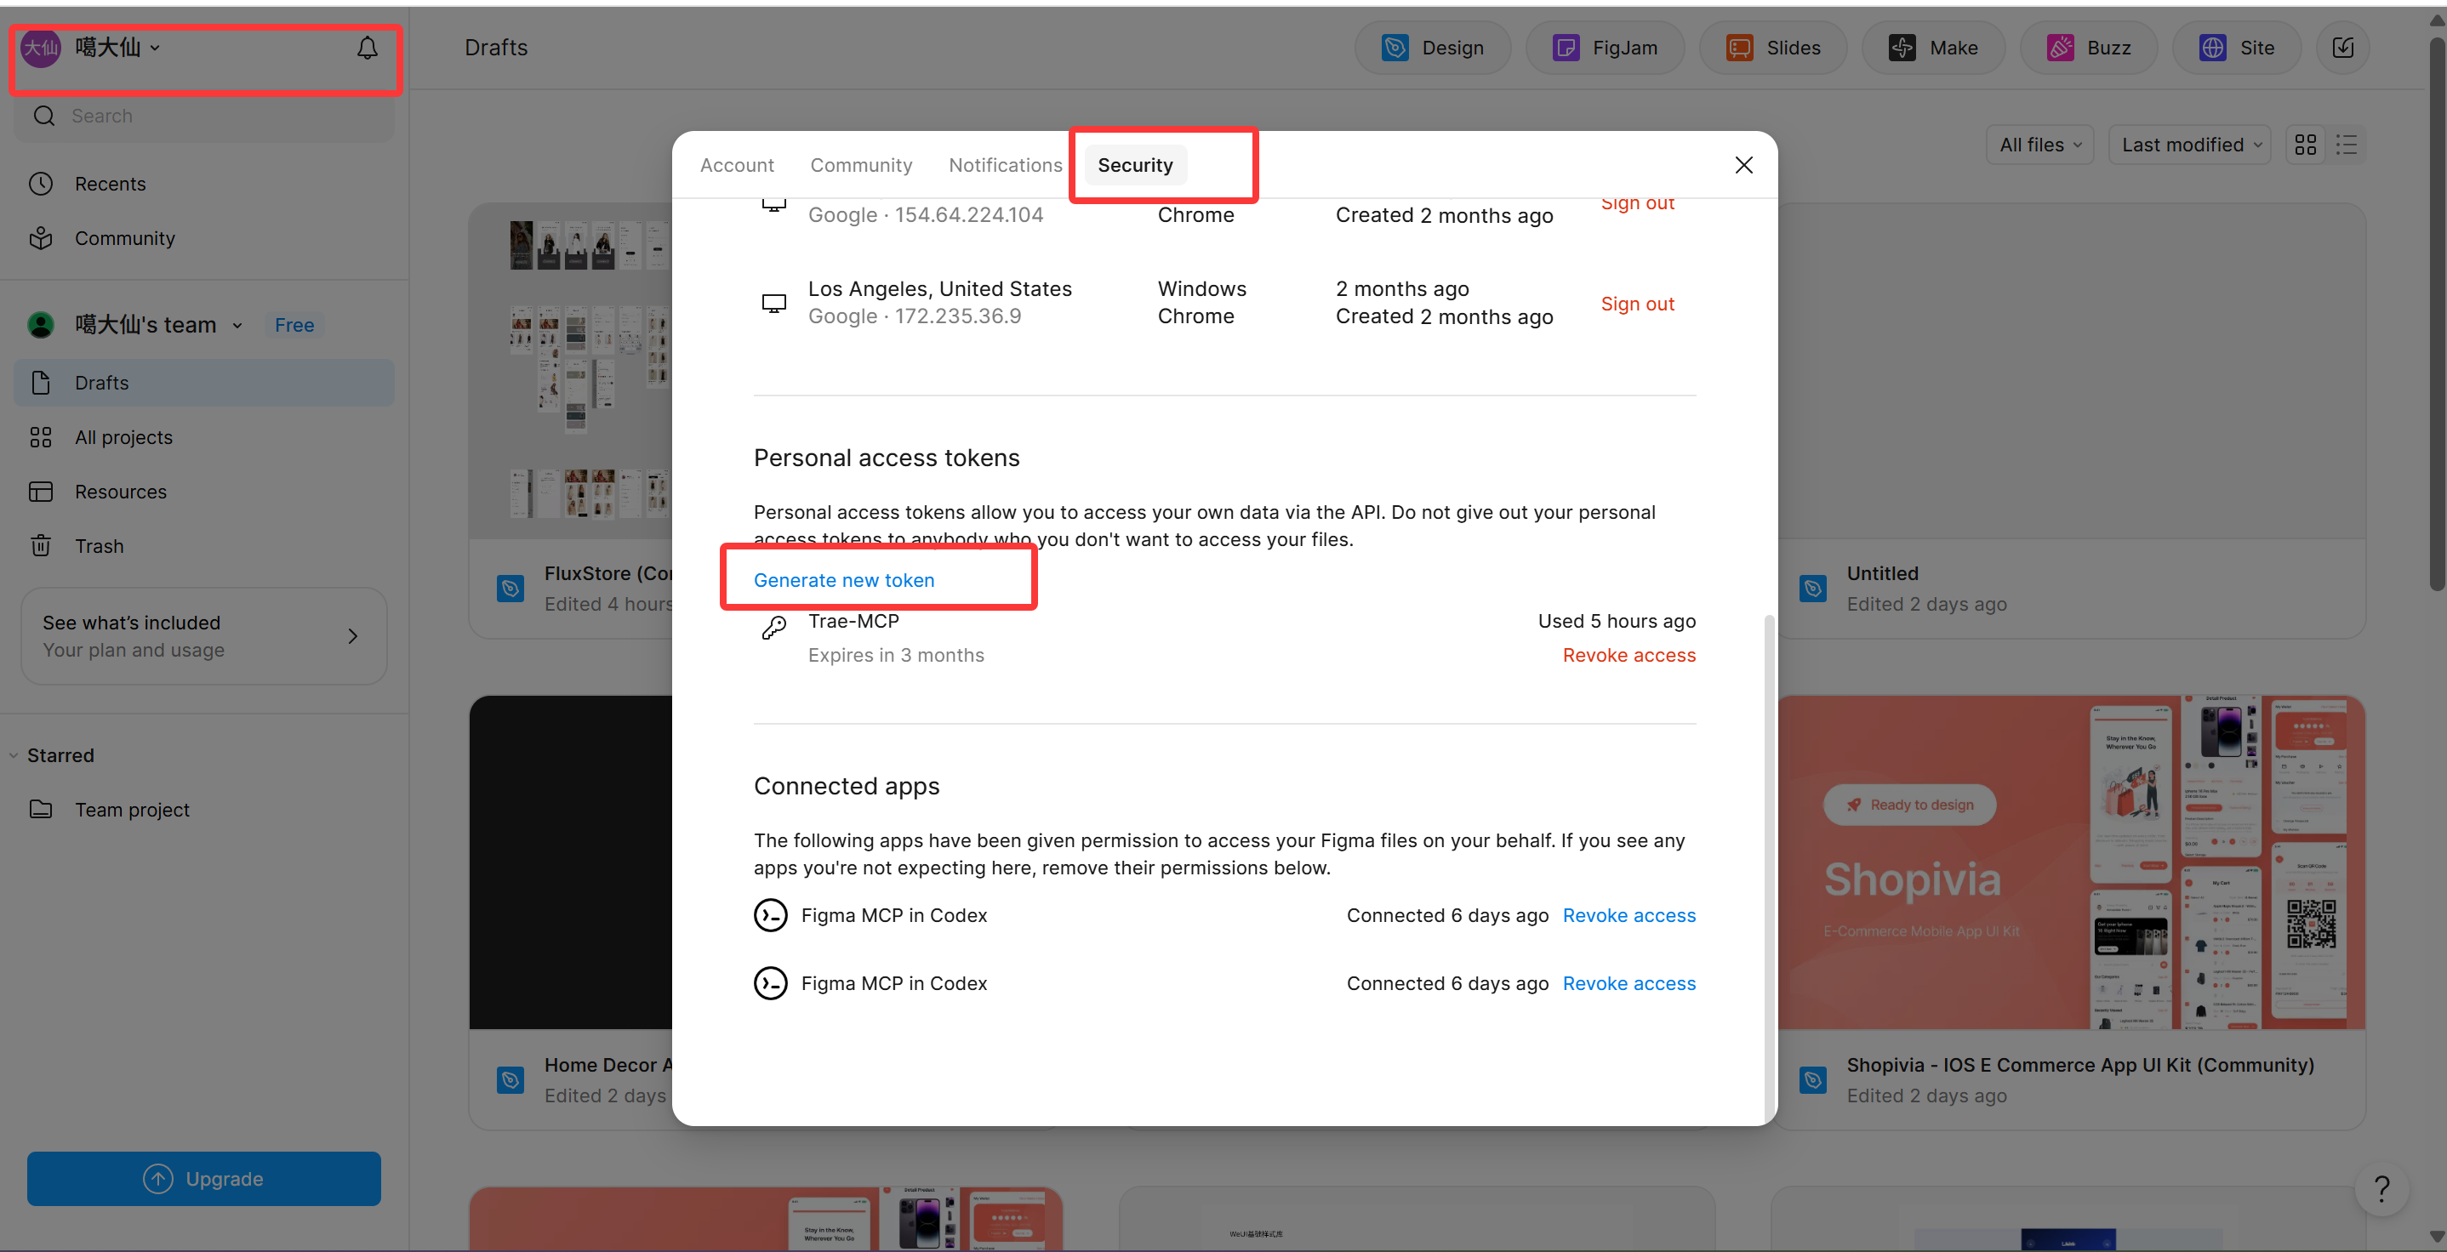The width and height of the screenshot is (2447, 1252).
Task: Click the text "Used 5 hours ago"
Action: pyautogui.click(x=1617, y=621)
